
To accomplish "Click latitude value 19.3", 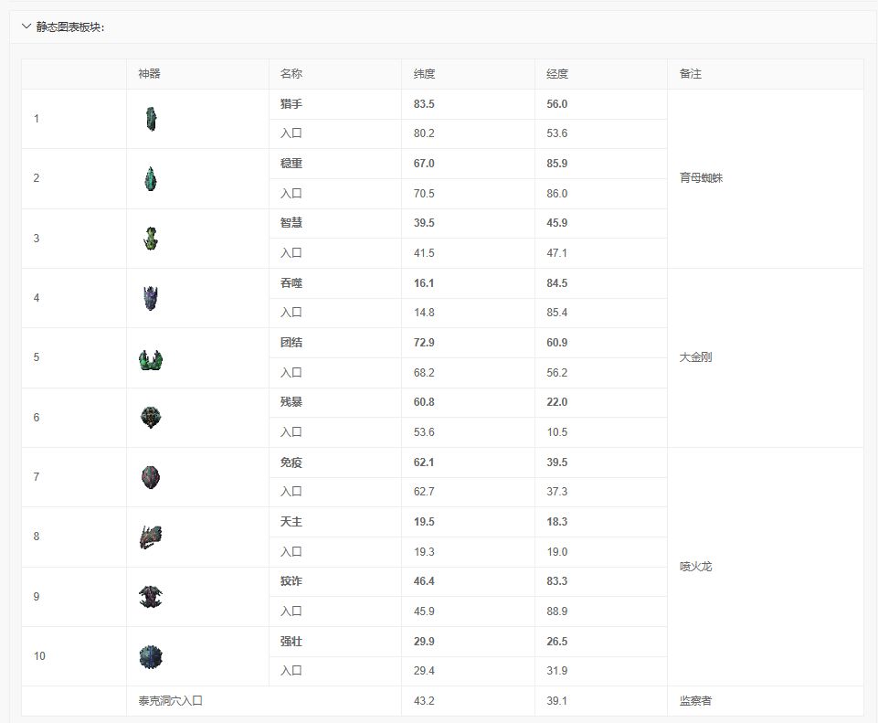I will click(424, 552).
